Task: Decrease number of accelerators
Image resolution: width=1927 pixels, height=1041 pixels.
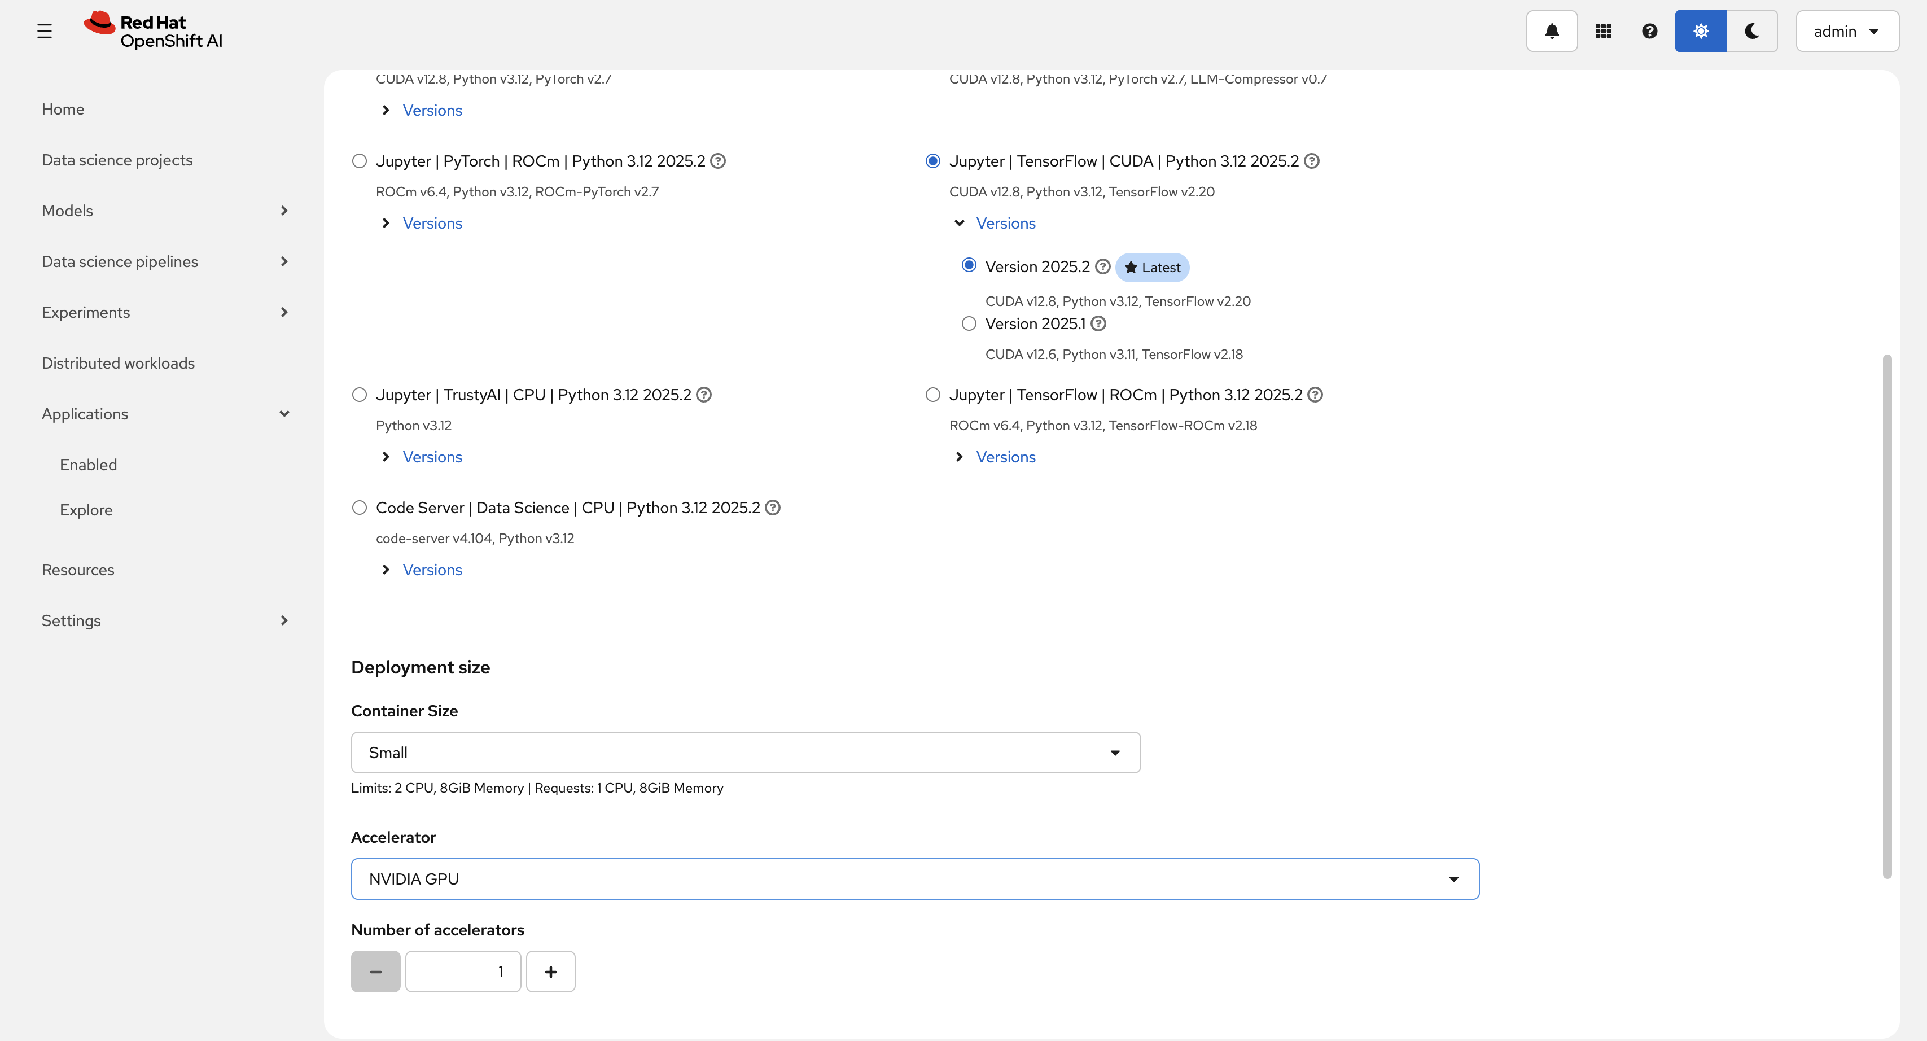Action: point(375,972)
